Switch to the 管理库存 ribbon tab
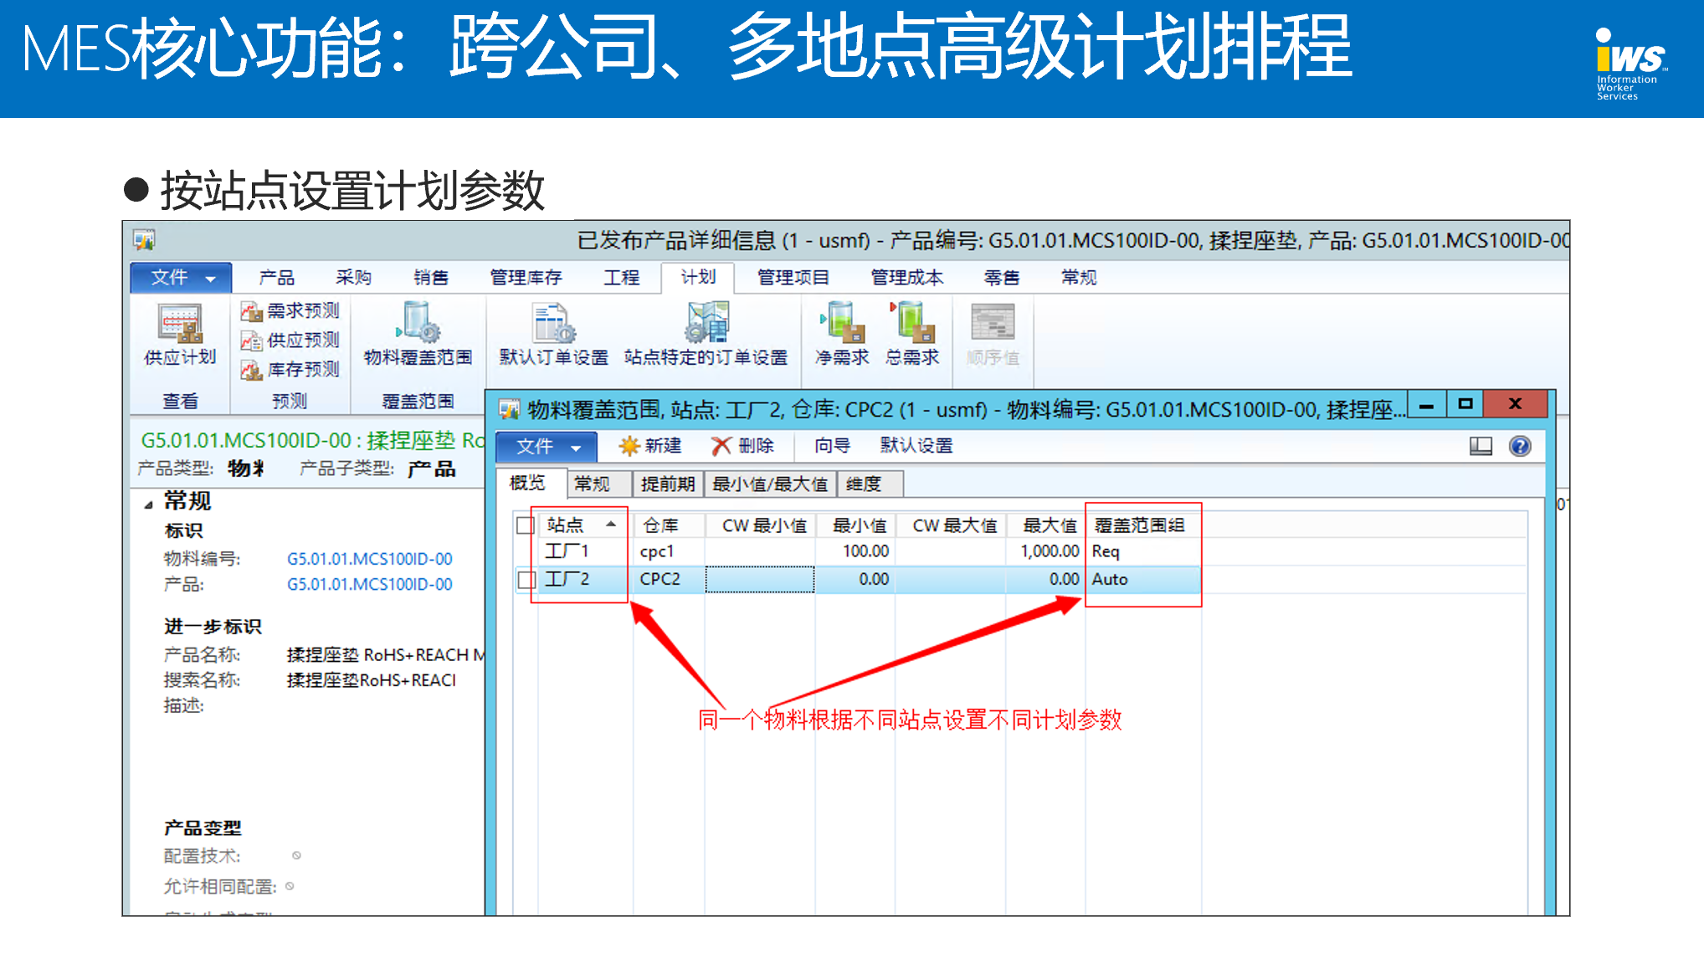The image size is (1704, 958). click(526, 278)
